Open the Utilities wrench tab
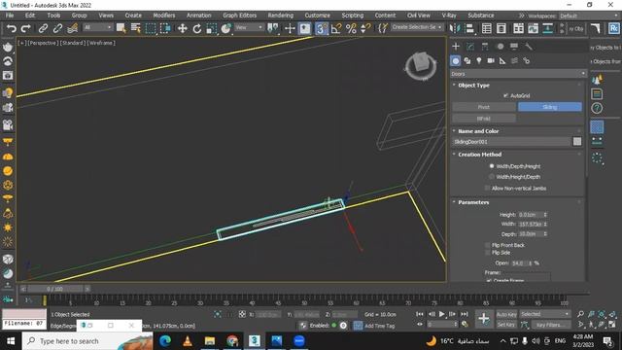The width and height of the screenshot is (622, 350). (x=529, y=47)
